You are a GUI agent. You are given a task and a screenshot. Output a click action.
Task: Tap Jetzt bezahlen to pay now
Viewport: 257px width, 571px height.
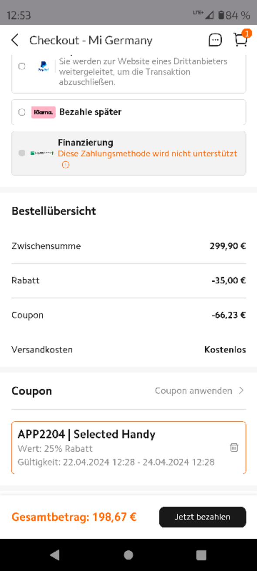(x=203, y=517)
